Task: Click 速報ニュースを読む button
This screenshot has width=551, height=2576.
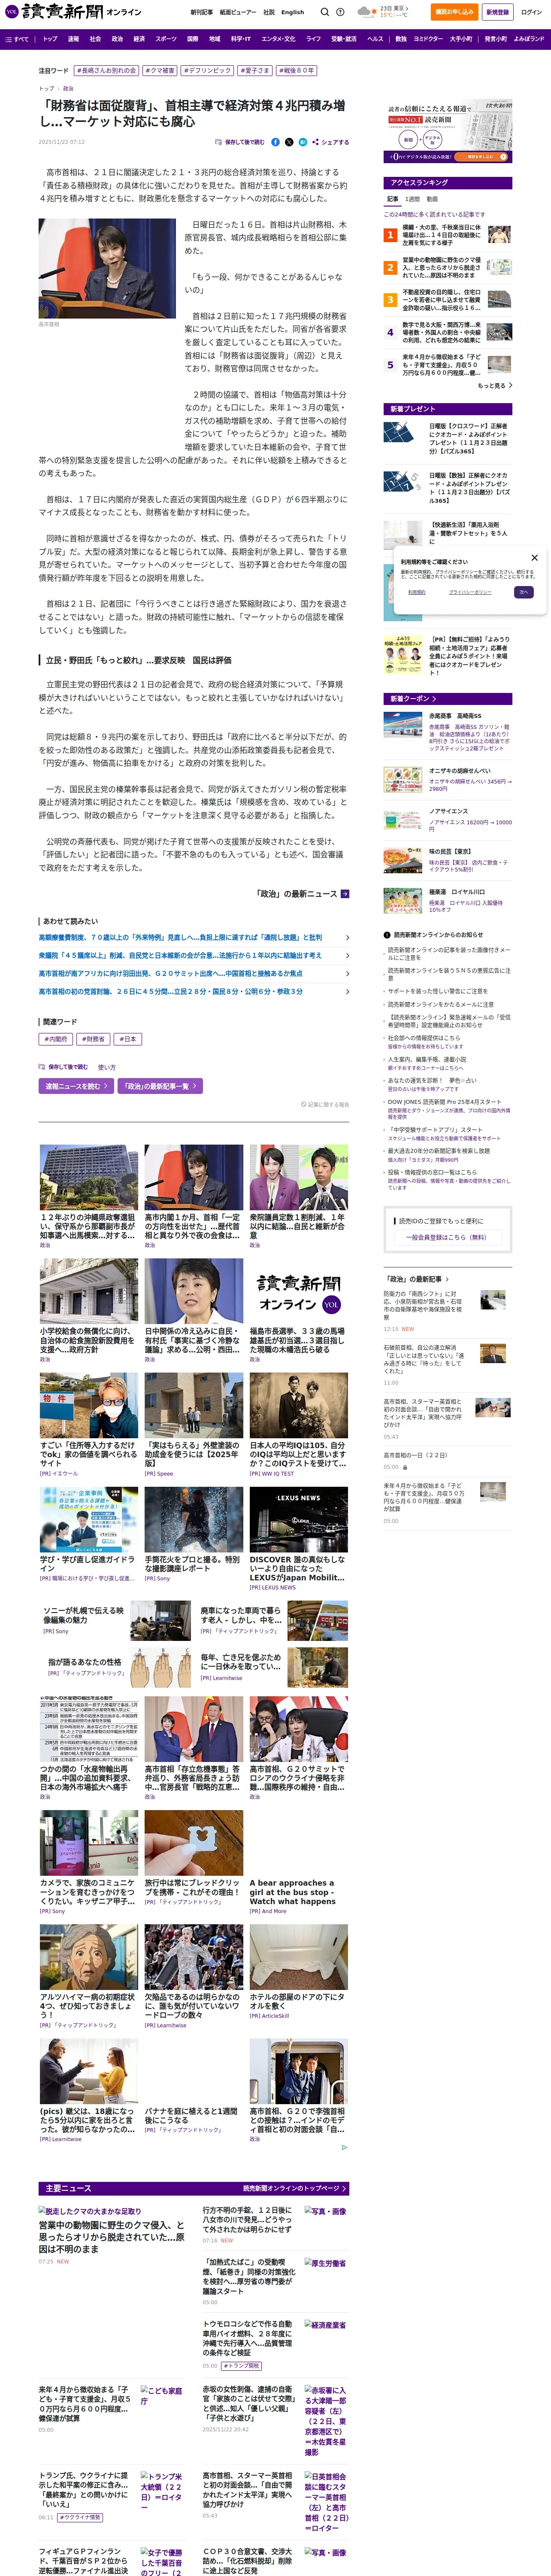Action: [x=76, y=1086]
